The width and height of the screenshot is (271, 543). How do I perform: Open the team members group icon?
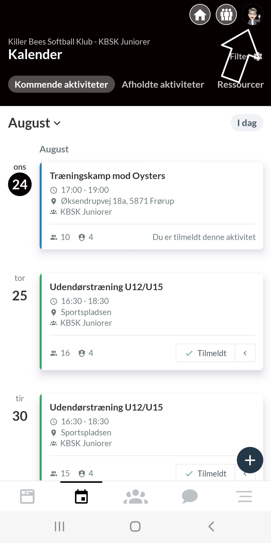(226, 15)
